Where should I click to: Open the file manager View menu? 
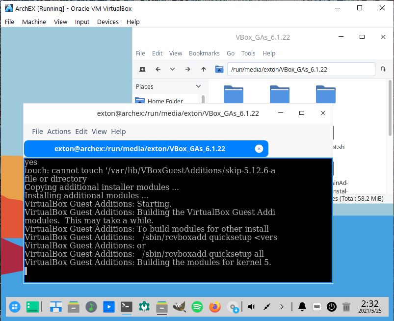point(175,53)
